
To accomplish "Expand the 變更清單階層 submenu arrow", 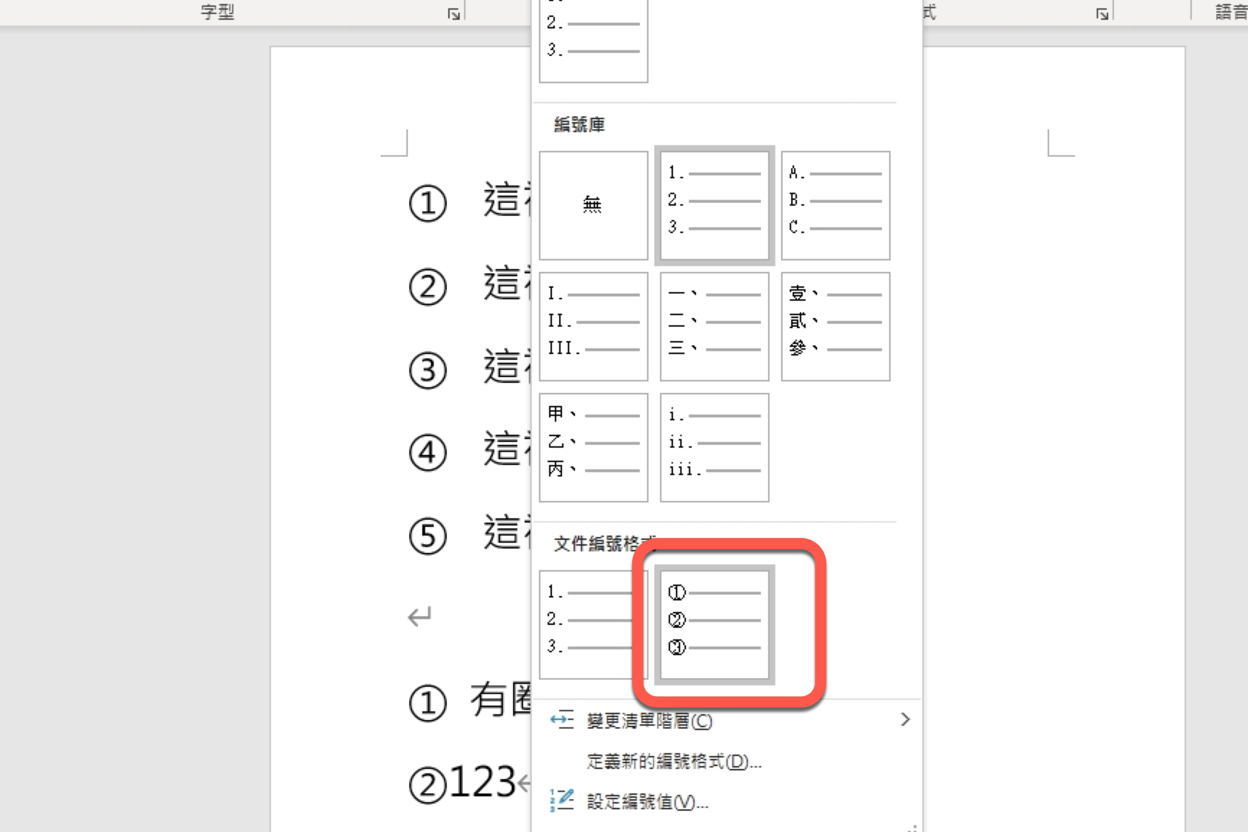I will 906,720.
